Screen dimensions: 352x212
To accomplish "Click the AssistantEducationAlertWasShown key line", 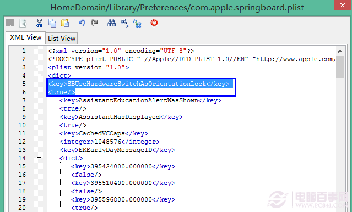I will [x=140, y=100].
